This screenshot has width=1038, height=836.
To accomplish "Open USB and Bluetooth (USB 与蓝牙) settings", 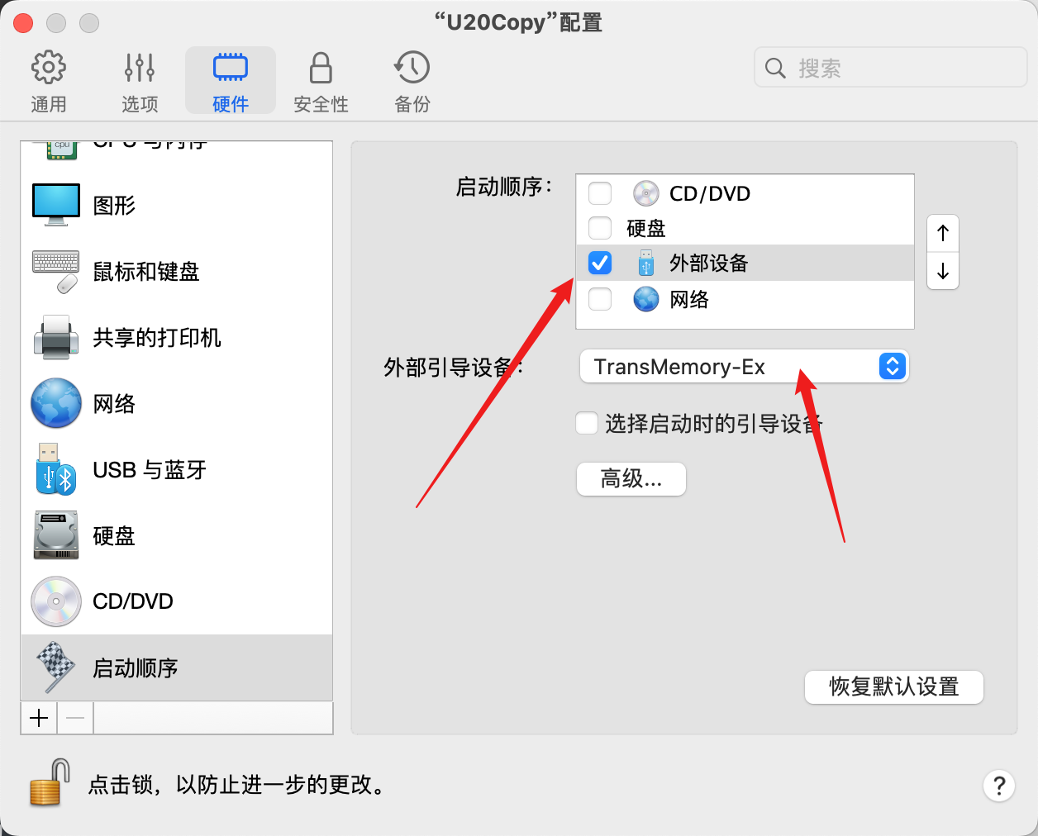I will coord(56,470).
